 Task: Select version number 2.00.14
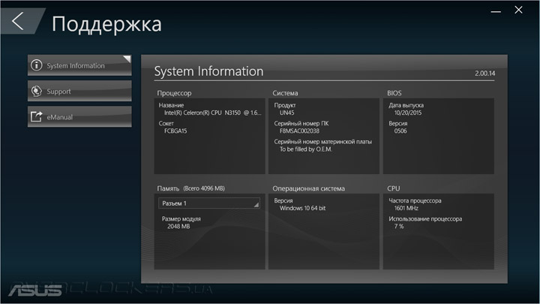tap(485, 74)
